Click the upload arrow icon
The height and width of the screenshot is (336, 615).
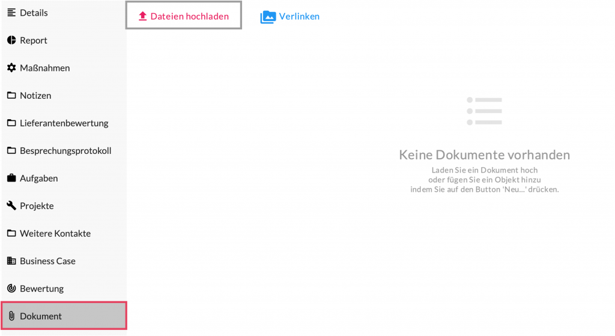point(142,16)
